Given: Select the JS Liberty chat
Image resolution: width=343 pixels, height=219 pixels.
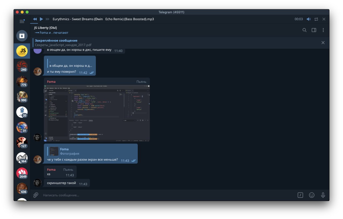Looking at the screenshot, I should (22, 51).
